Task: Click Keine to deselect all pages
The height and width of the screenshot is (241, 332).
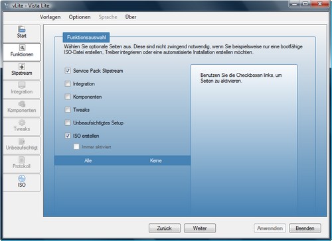Action: coord(156,160)
